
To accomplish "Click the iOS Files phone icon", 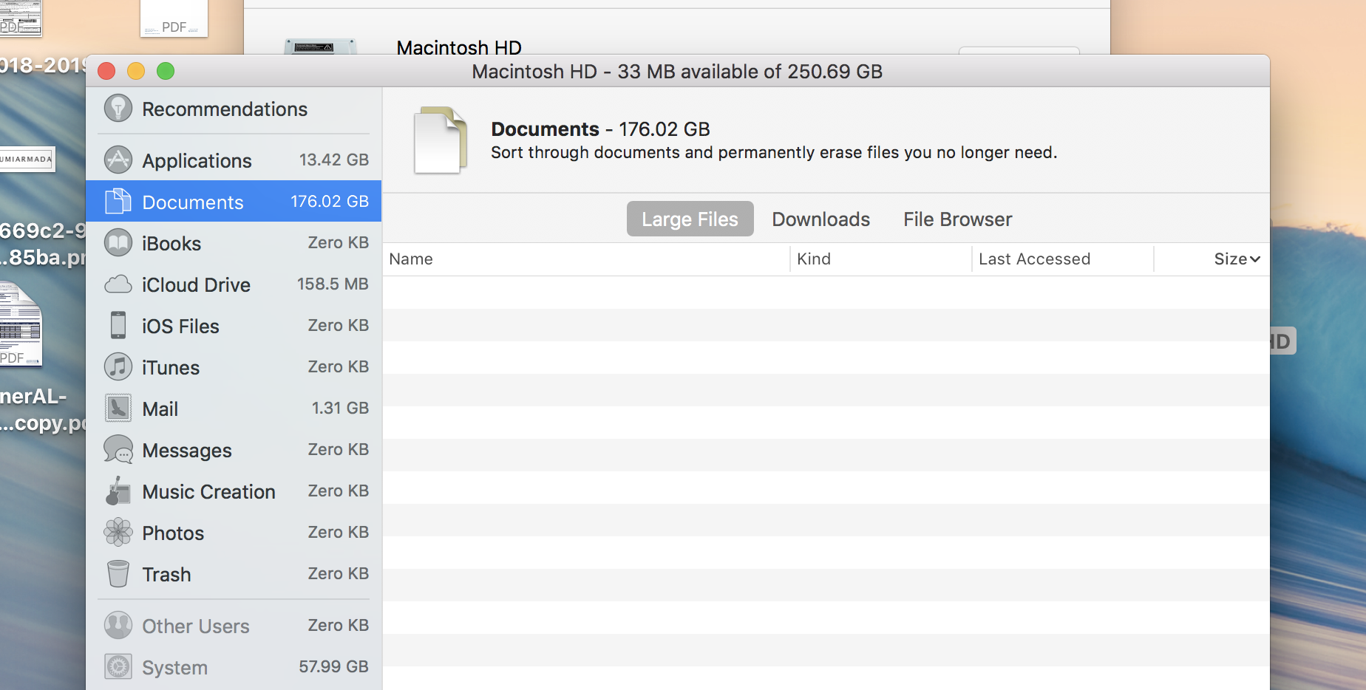I will click(118, 325).
